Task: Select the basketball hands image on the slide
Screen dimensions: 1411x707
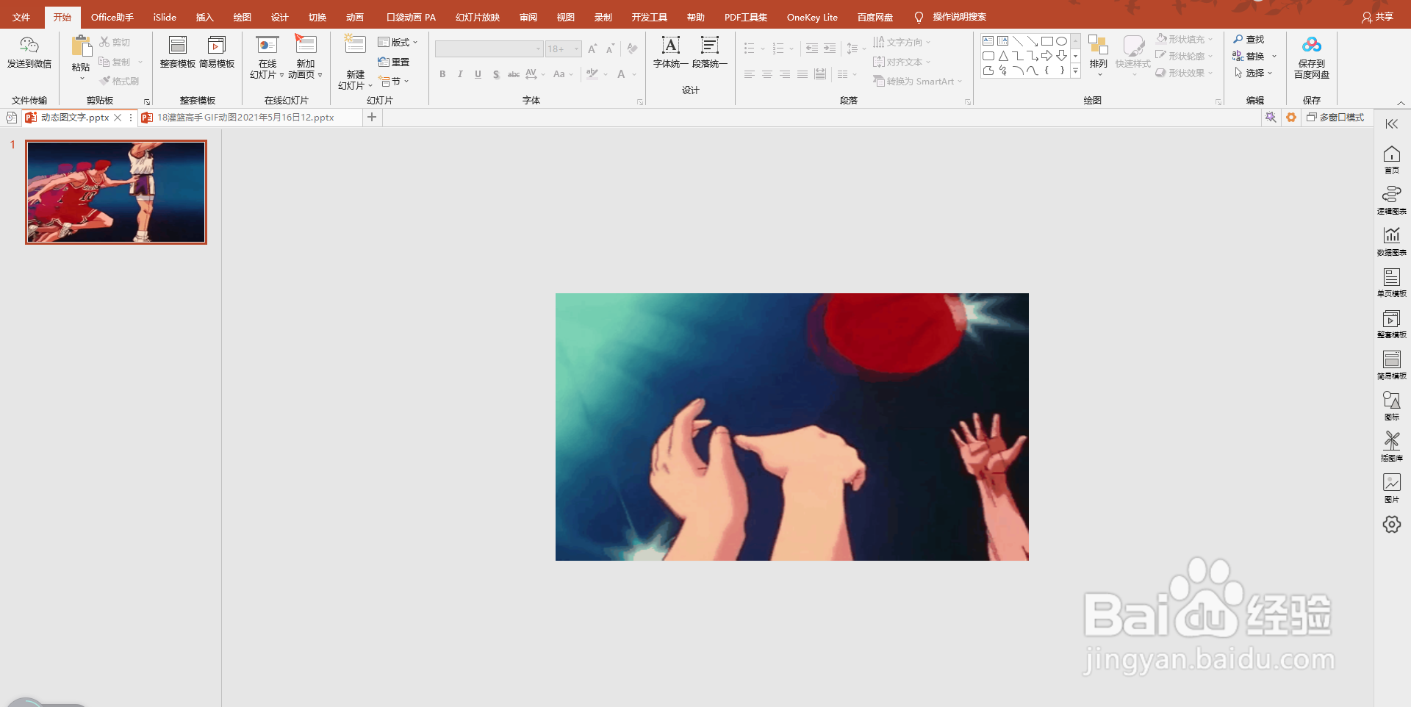Action: pyautogui.click(x=792, y=427)
